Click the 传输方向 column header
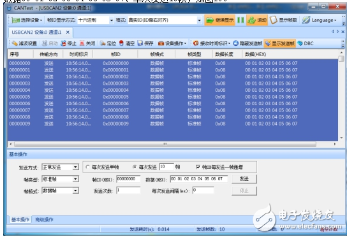This screenshot has width=347, height=237. [48, 54]
